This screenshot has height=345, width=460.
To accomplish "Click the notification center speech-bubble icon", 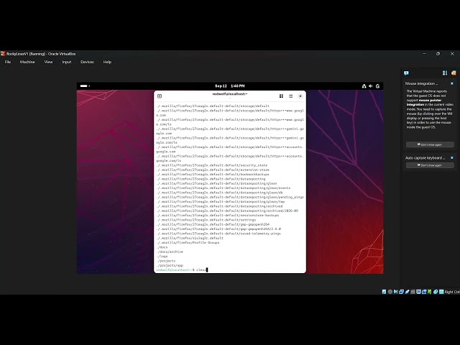I will [406, 73].
